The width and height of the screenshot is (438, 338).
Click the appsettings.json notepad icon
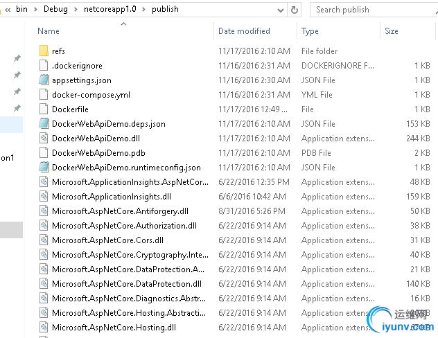(44, 80)
